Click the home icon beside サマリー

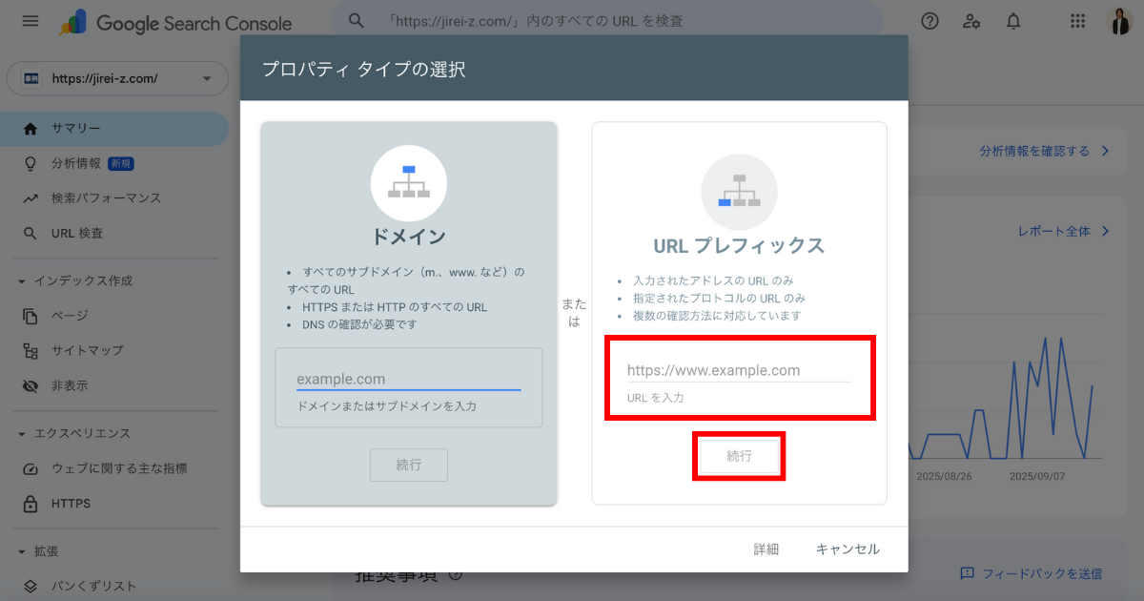click(31, 129)
